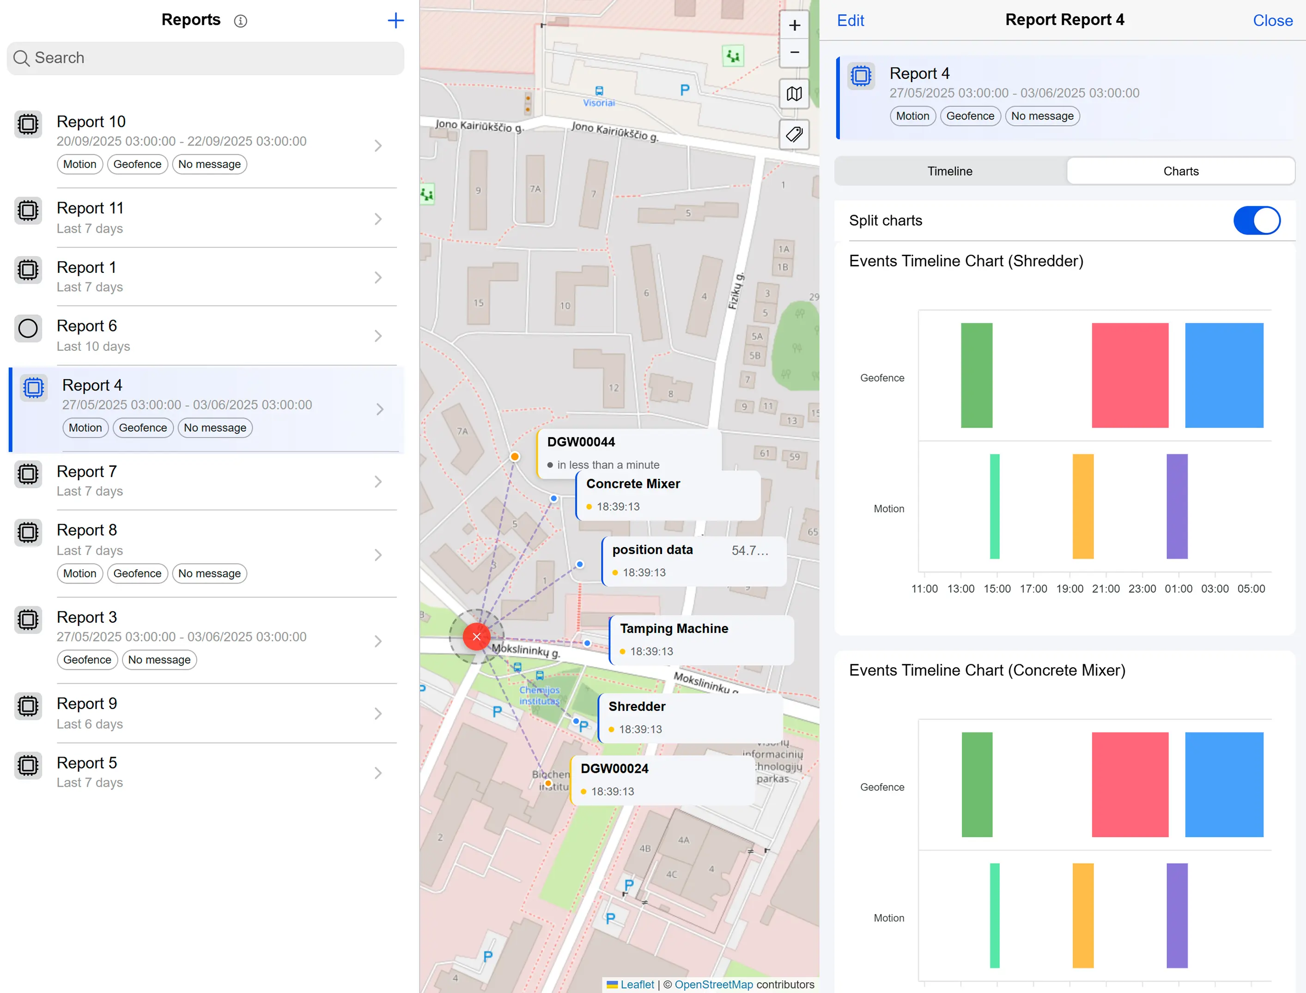Image resolution: width=1306 pixels, height=993 pixels.
Task: Open the OpenStreetMap attribution link
Action: tap(713, 984)
